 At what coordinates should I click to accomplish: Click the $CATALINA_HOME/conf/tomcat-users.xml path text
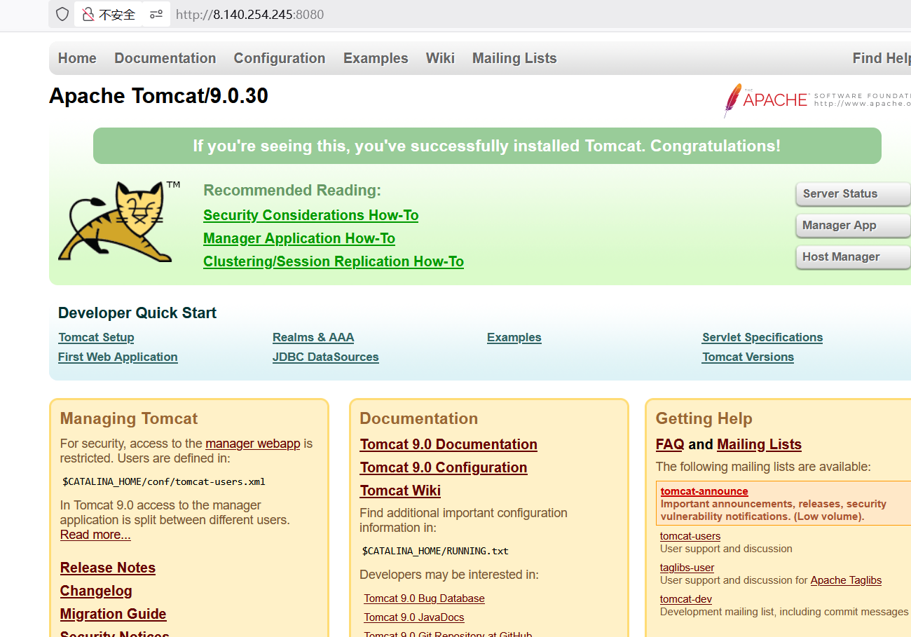coord(164,481)
